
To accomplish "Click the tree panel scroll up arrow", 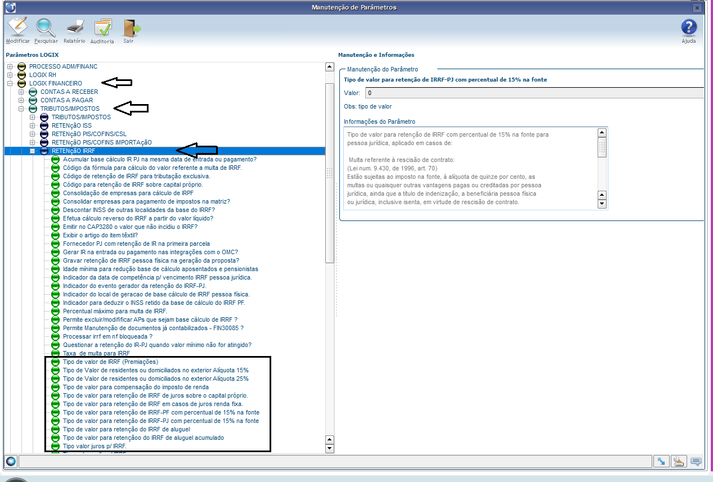I will tap(330, 67).
